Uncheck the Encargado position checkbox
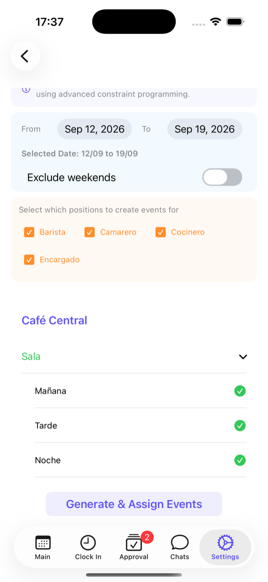Image resolution: width=268 pixels, height=582 pixels. 29,259
